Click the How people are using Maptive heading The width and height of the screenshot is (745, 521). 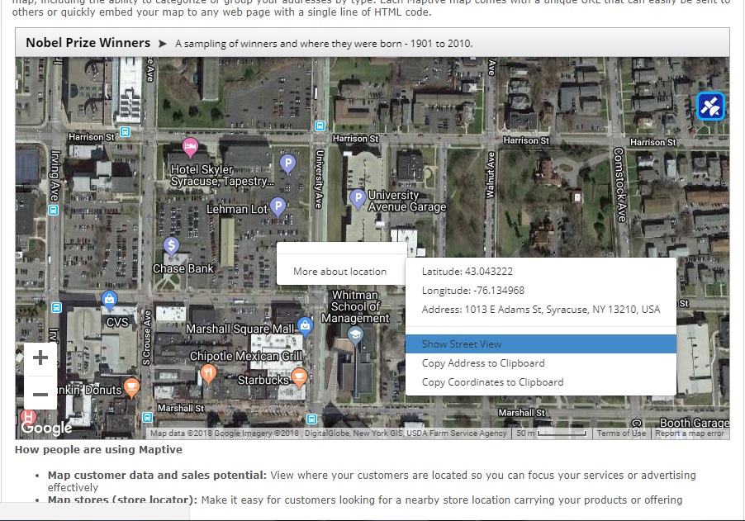tap(98, 450)
